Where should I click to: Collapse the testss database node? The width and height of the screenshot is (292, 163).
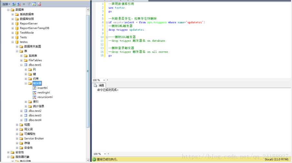coord(13,42)
